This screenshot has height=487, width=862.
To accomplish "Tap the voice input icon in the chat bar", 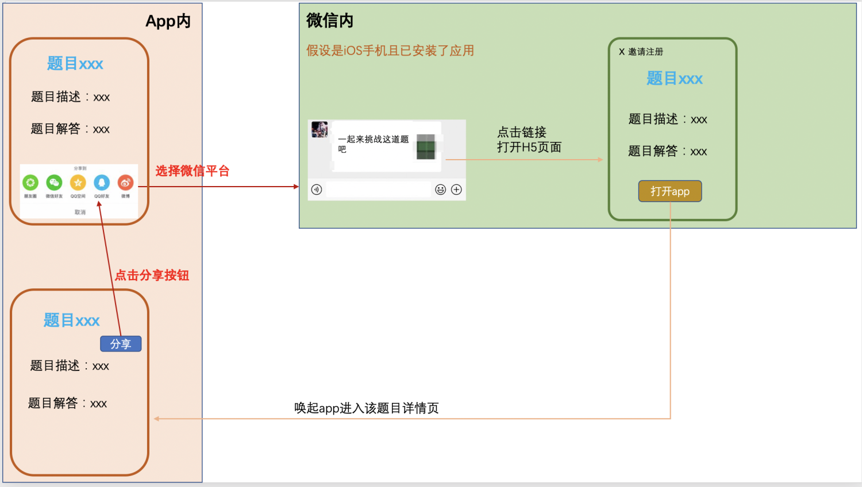I will click(x=317, y=190).
